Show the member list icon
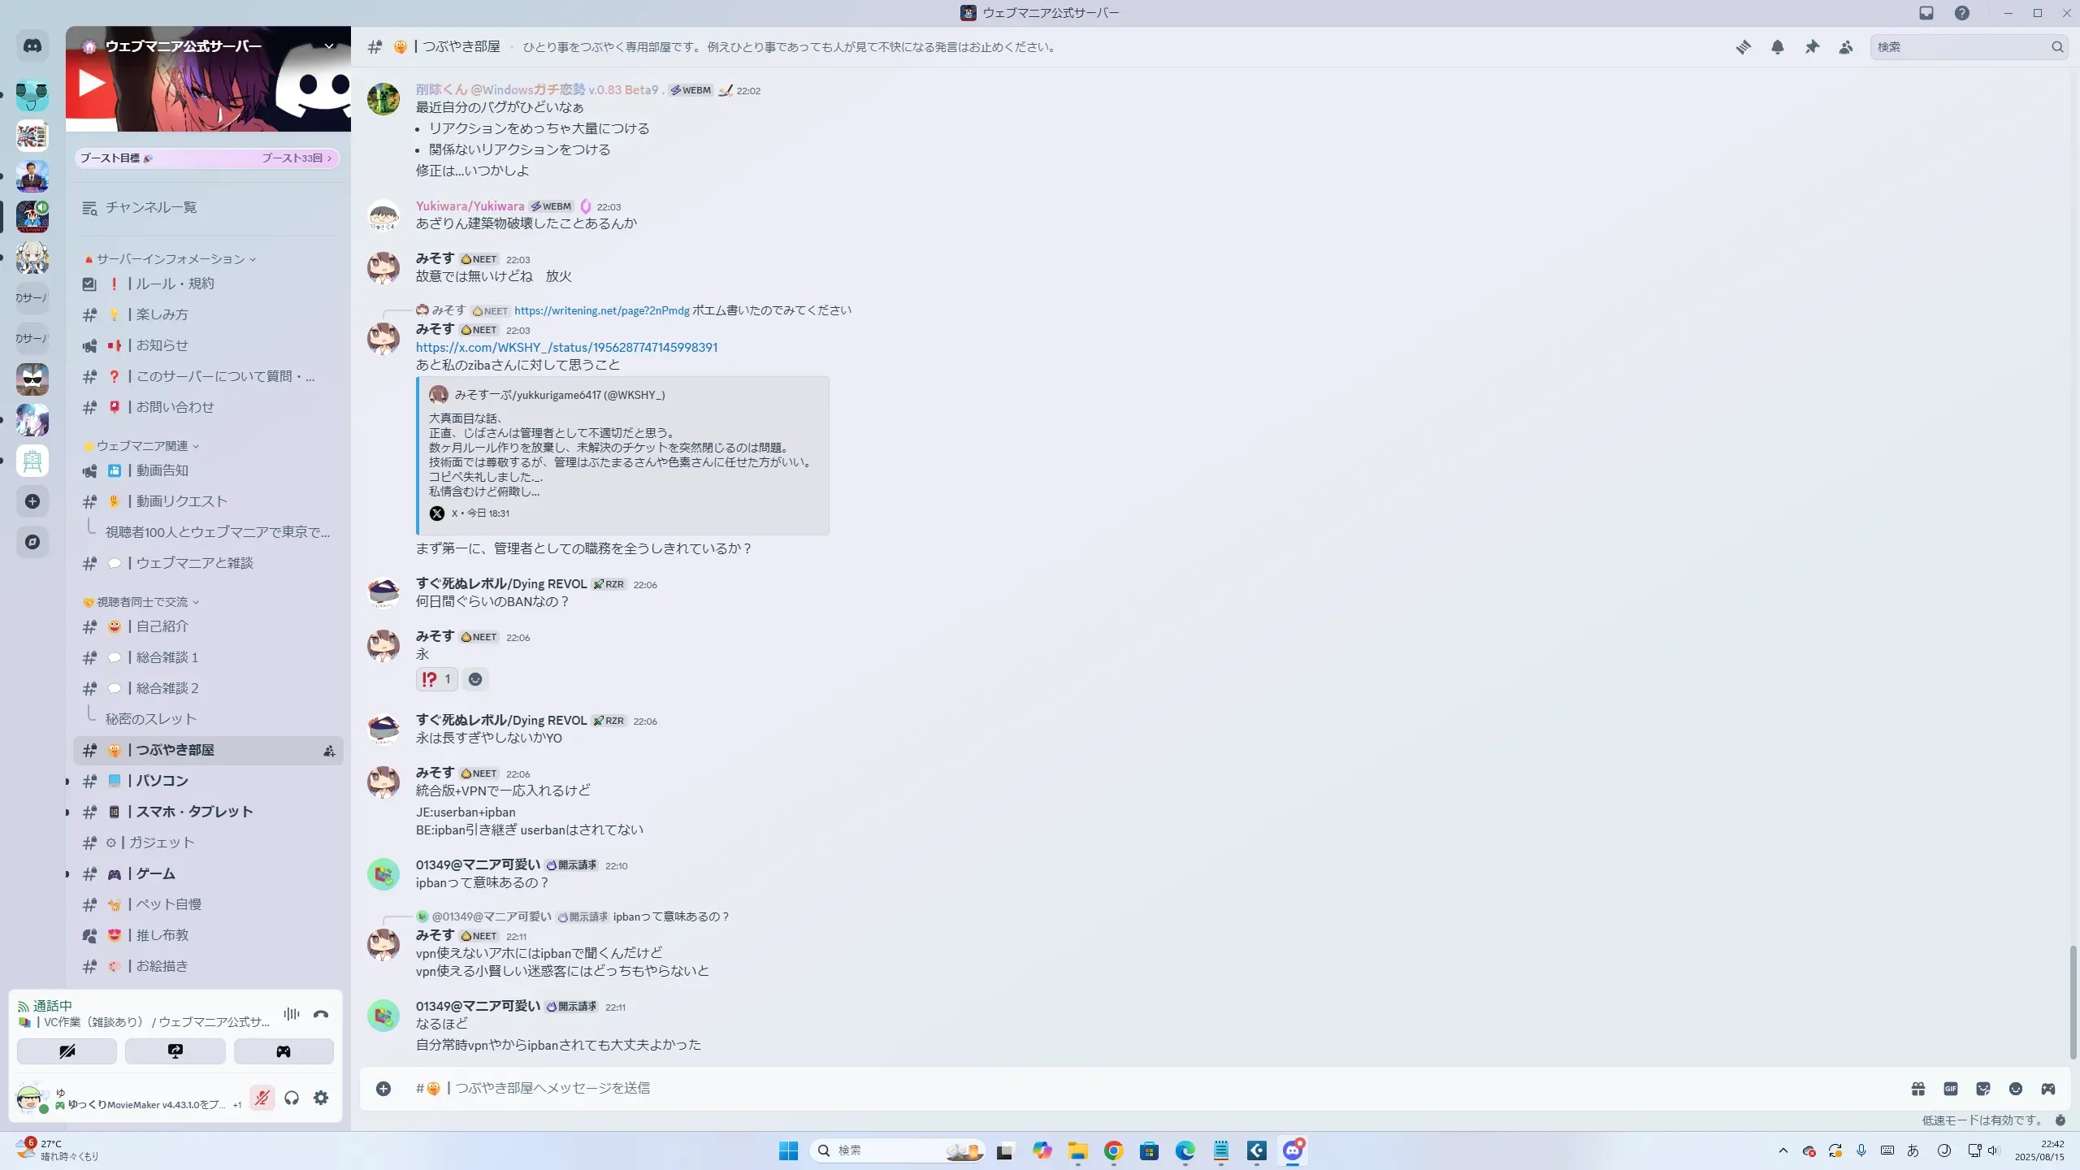Viewport: 2080px width, 1170px height. coord(1846,47)
